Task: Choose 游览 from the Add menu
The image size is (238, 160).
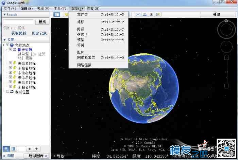Action: (x=99, y=45)
